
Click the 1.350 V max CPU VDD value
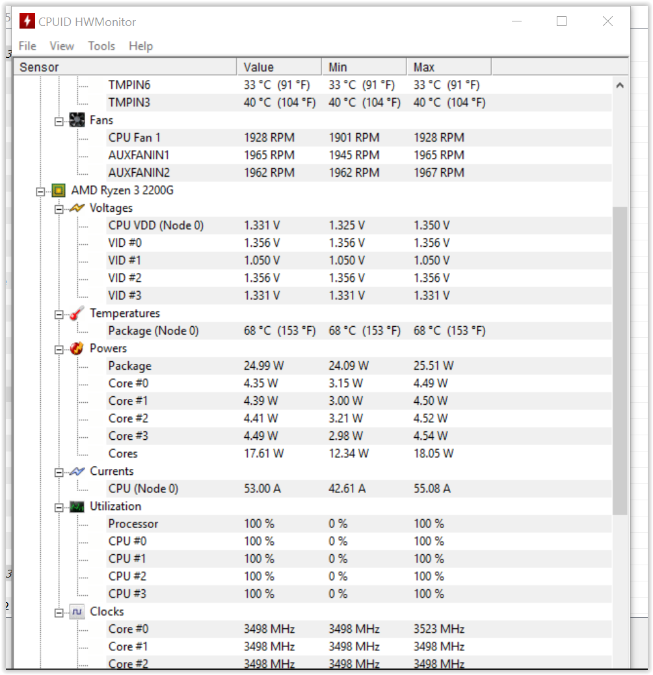(x=431, y=225)
